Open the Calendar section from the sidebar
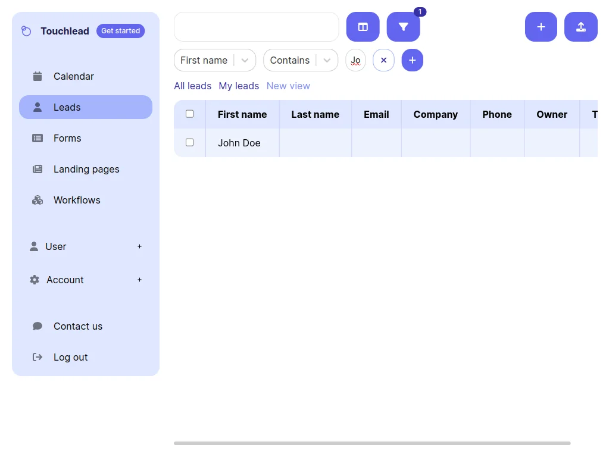 point(38,76)
